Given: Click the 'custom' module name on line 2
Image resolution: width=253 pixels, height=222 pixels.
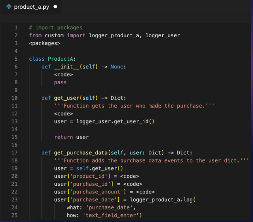Looking at the screenshot, I should [54, 35].
